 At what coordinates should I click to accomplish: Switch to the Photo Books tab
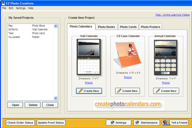click(x=107, y=27)
